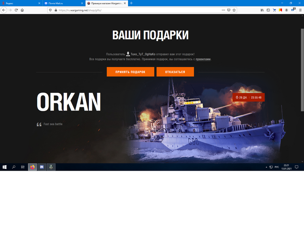Open World of Warships anchor icon on taskbar
This screenshot has height=228, width=304.
point(51,167)
